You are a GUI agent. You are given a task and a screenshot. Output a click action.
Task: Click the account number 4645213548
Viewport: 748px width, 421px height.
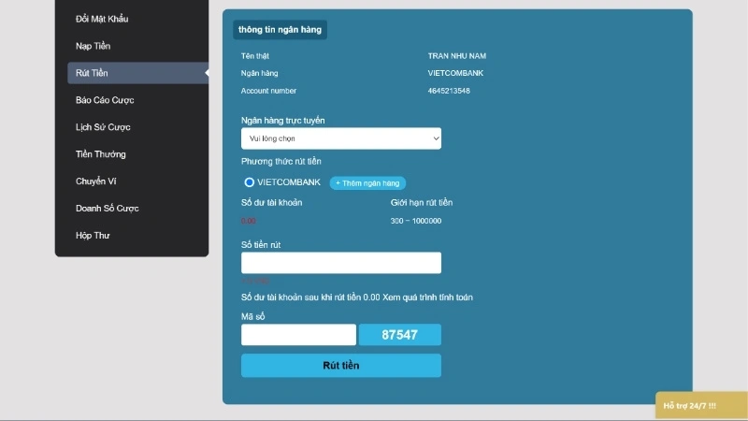(x=449, y=91)
